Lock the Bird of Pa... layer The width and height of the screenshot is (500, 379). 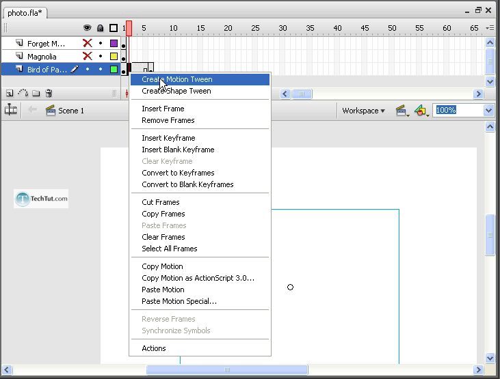pos(101,69)
